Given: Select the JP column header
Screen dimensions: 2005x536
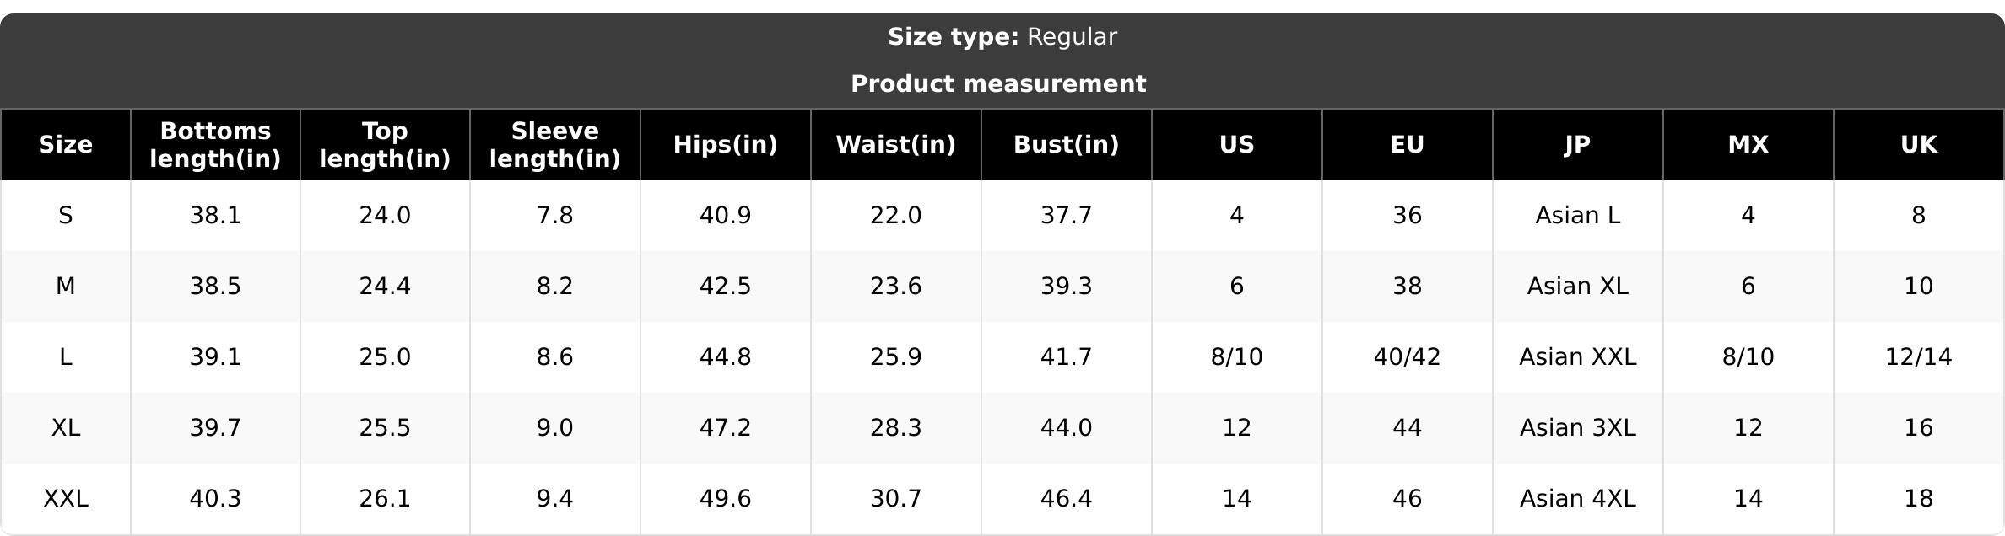Looking at the screenshot, I should click(x=1578, y=144).
